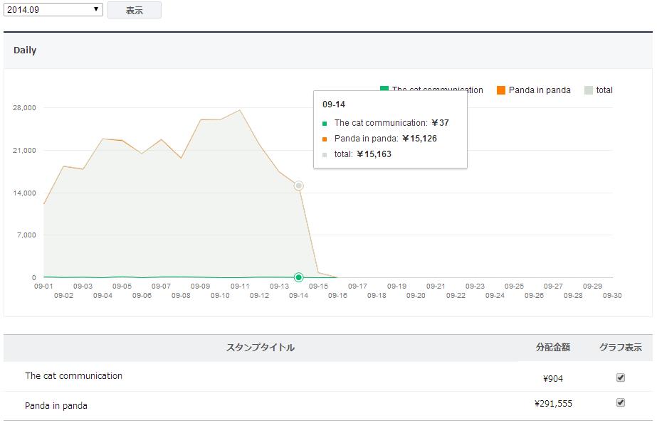
Task: Click the orange square in the tooltip
Action: [x=325, y=139]
